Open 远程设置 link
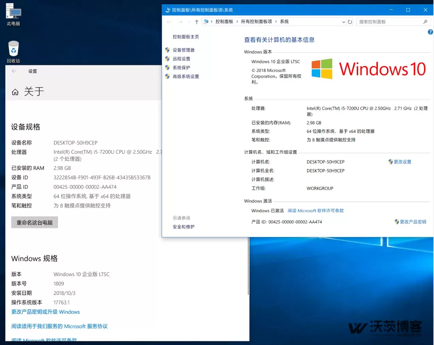The image size is (434, 345). click(181, 59)
